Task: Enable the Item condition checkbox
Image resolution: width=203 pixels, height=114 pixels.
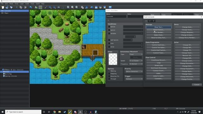Action: tap(109, 43)
